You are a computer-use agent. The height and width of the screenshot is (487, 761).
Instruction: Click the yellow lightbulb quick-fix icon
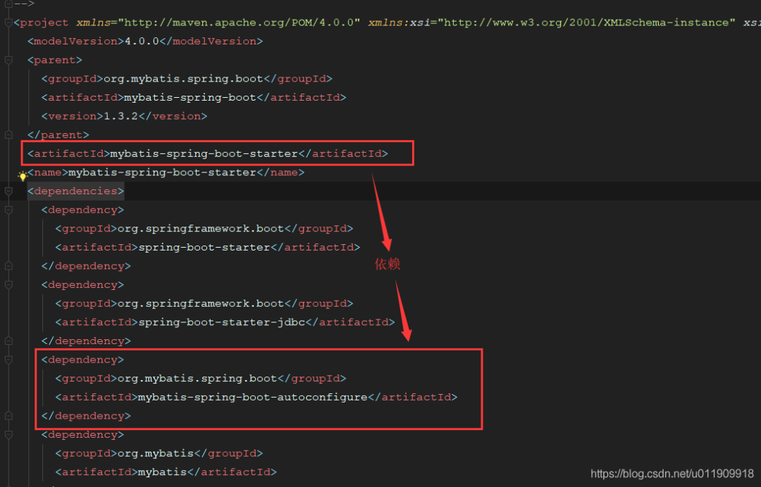[23, 176]
